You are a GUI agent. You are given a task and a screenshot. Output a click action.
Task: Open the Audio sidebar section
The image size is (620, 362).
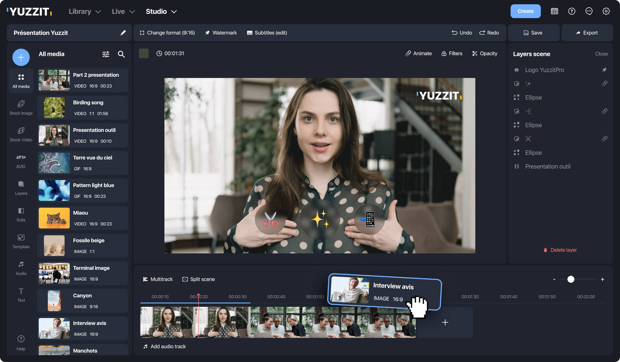click(x=21, y=268)
